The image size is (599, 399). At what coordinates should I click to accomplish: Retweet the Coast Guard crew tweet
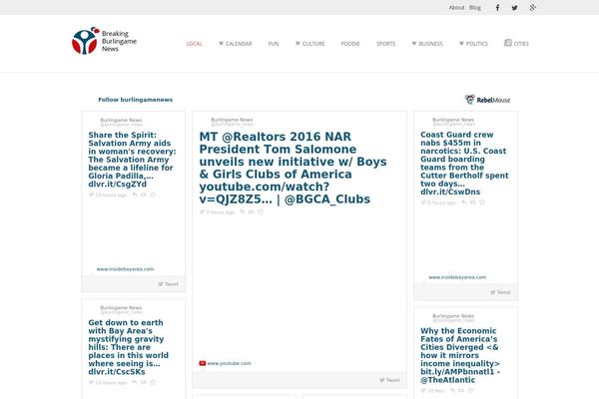(472, 202)
